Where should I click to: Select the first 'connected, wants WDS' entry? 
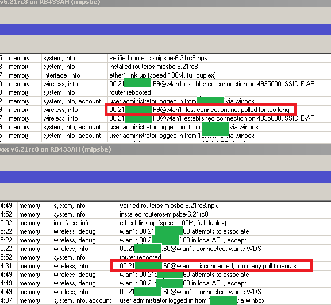tap(165, 249)
